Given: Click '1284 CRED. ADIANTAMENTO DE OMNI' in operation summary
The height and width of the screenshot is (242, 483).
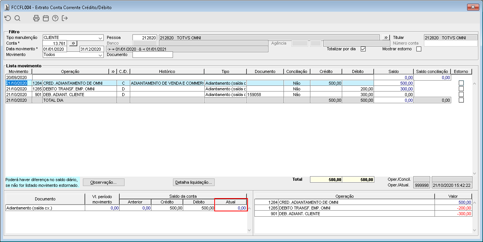Looking at the screenshot, I should point(344,202).
